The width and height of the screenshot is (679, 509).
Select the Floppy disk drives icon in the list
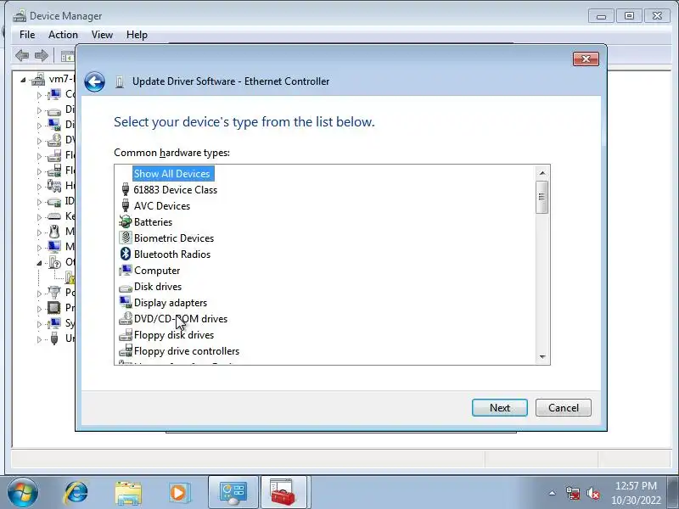pos(125,334)
